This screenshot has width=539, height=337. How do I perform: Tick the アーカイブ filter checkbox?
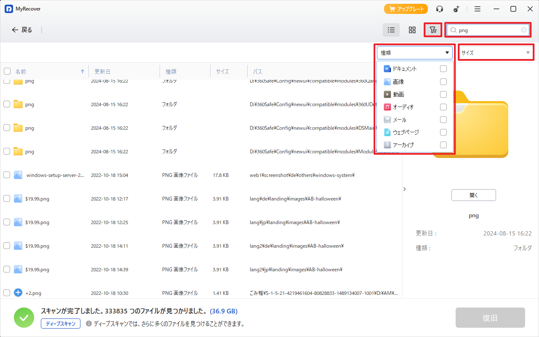(443, 145)
